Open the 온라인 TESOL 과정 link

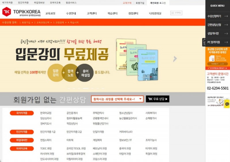point(76,148)
